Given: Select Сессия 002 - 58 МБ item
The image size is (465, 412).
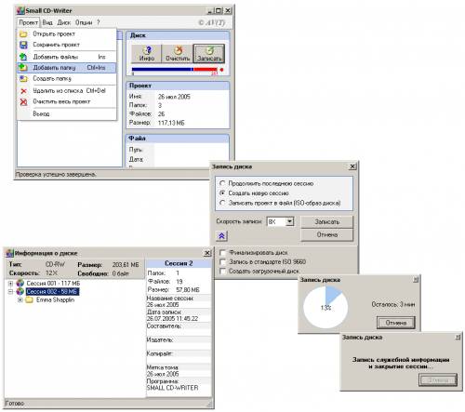Looking at the screenshot, I should (53, 291).
